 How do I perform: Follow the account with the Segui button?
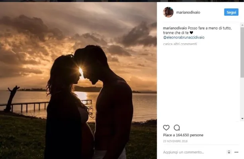pos(231,12)
